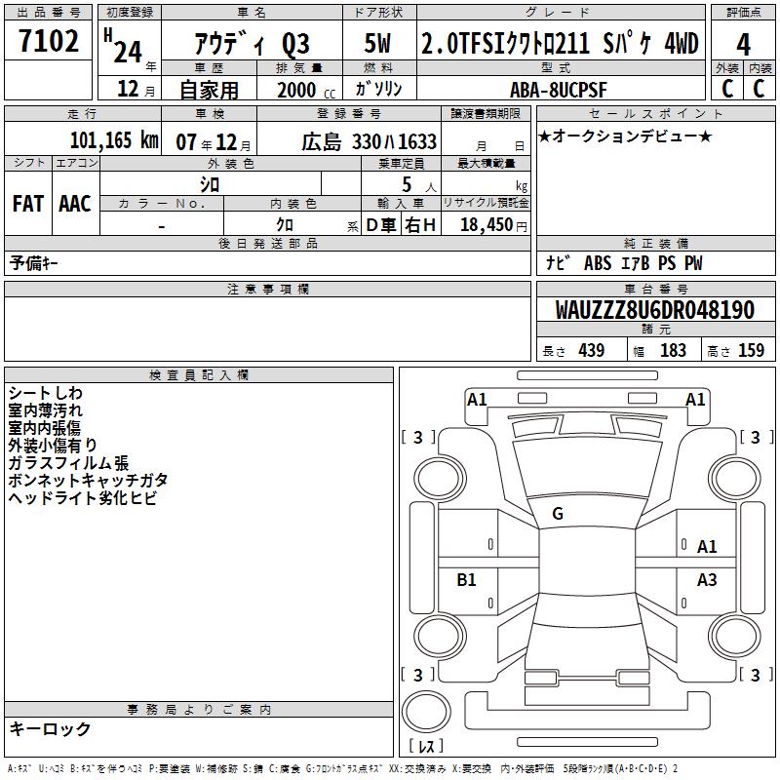Screen dimensions: 780x780
Task: Select note ヘッドライト劣化ヒビ
Action: point(83,498)
